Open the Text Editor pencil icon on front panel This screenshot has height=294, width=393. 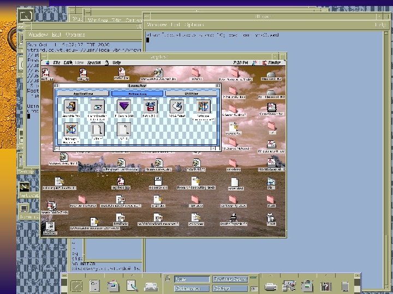click(x=132, y=286)
